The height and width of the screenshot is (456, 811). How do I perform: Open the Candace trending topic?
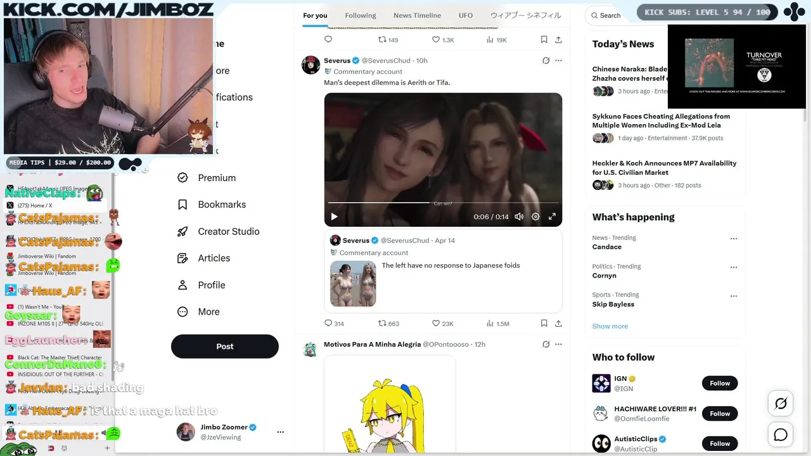[607, 247]
